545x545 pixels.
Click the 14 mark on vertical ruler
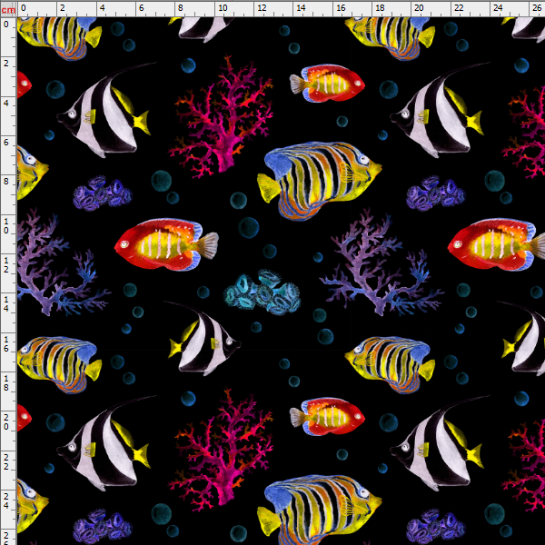(x=6, y=303)
